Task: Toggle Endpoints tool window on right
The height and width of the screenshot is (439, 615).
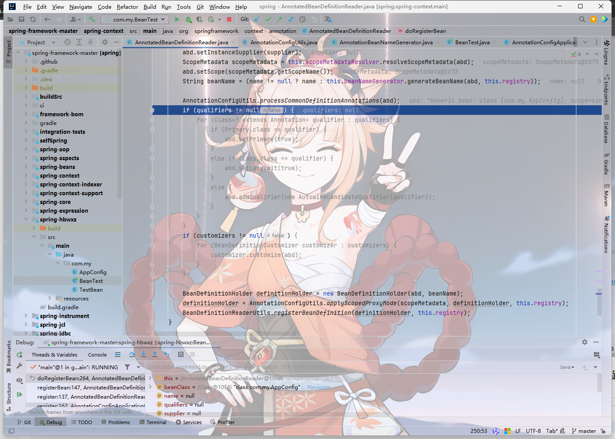Action: pyautogui.click(x=606, y=90)
